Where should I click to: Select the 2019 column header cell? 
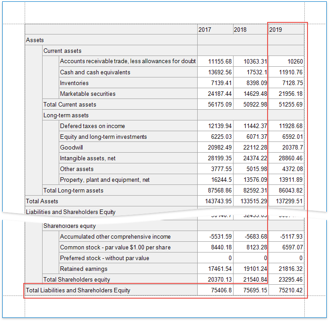(x=286, y=30)
